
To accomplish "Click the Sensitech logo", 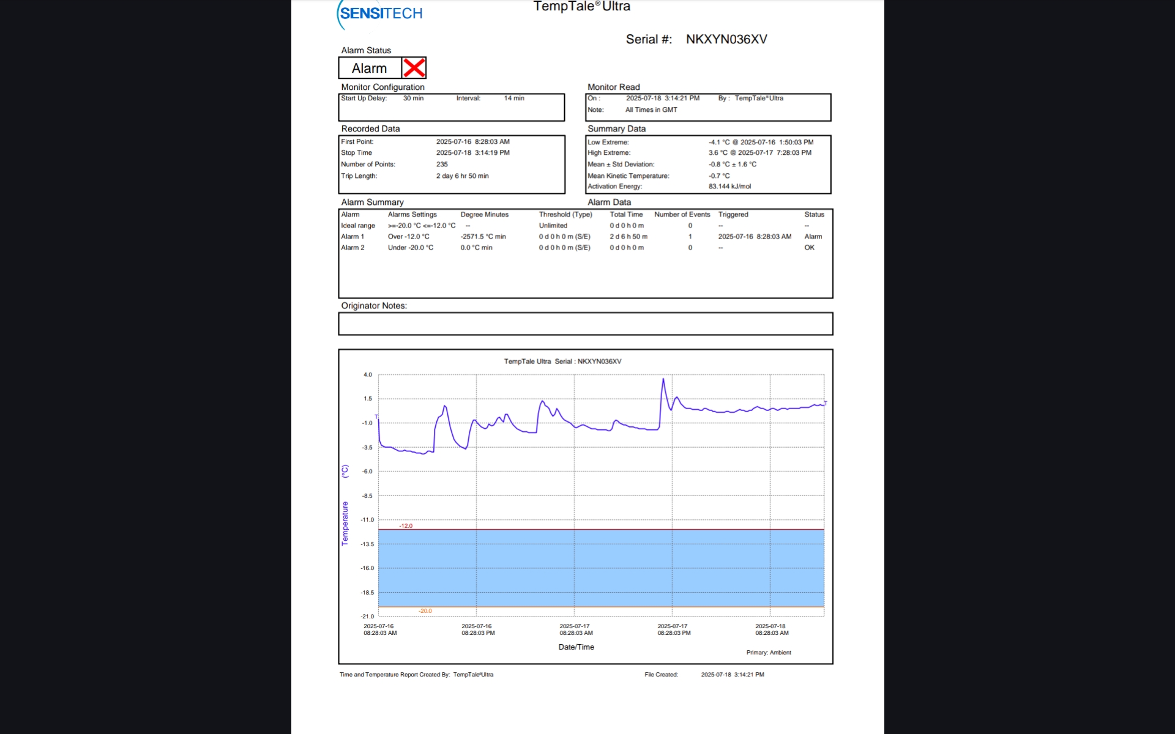I will (x=380, y=13).
